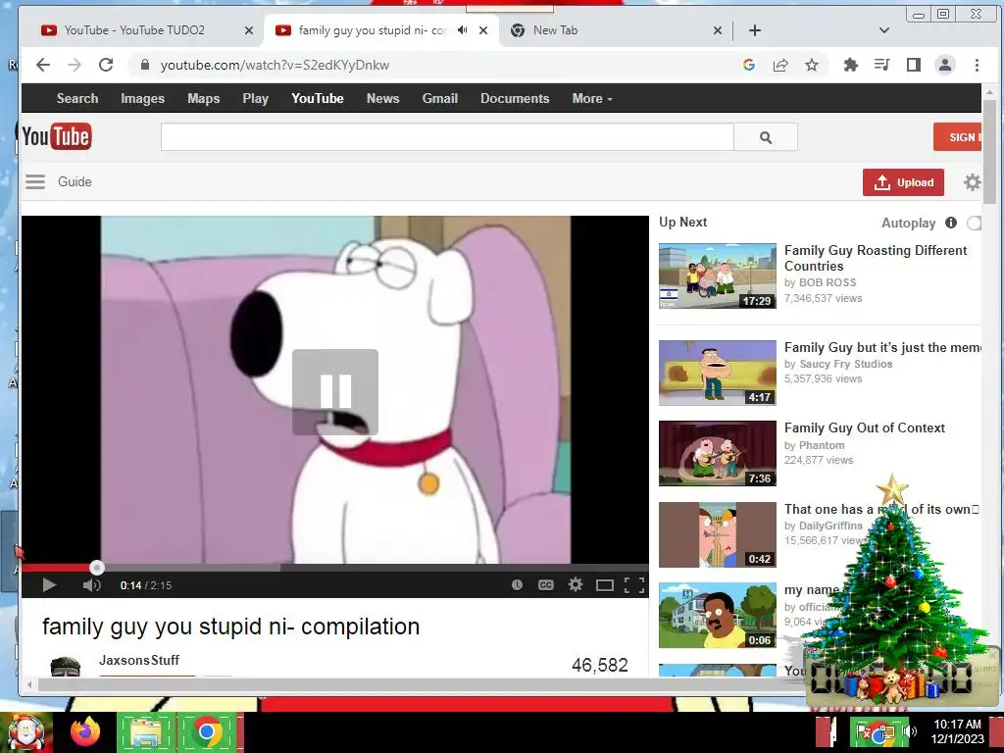Open a new tab with plus button
Screen dimensions: 1004x753
tap(755, 30)
